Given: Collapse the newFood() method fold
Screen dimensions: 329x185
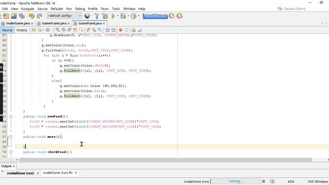Looking at the screenshot, I should 11,116.
